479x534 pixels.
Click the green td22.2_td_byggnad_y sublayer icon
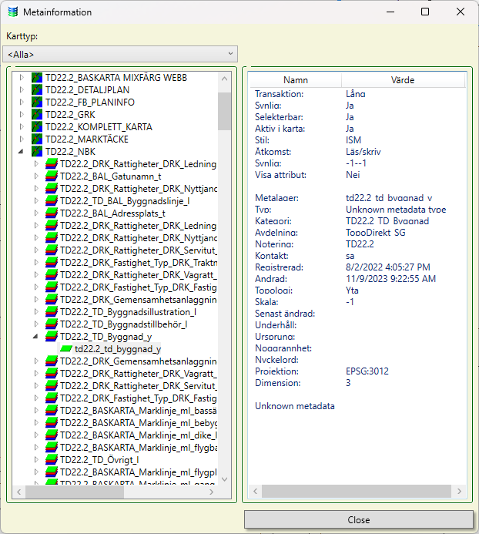66,349
